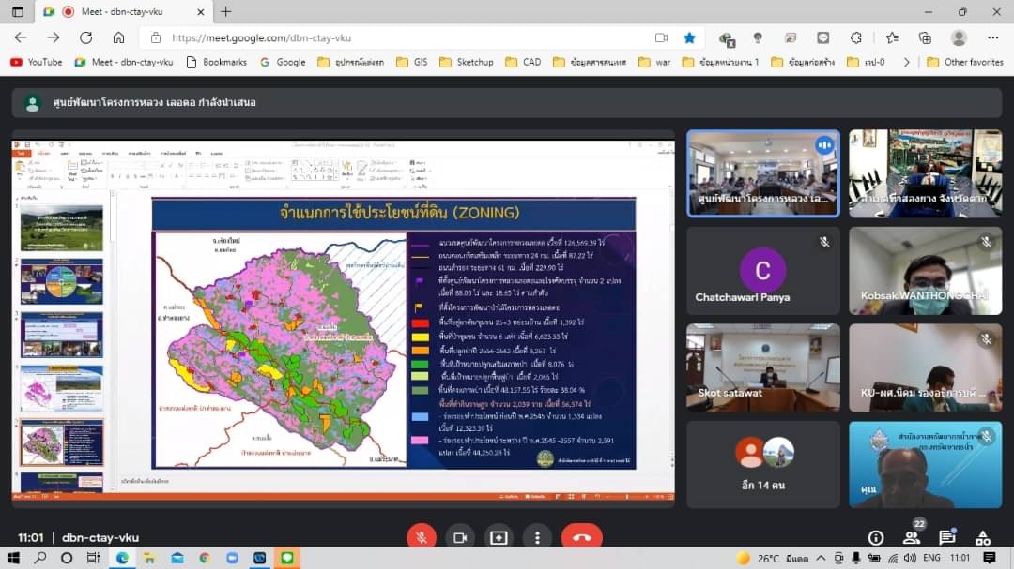Image resolution: width=1014 pixels, height=569 pixels.
Task: Open the YouTube bookmark
Action: pyautogui.click(x=36, y=62)
